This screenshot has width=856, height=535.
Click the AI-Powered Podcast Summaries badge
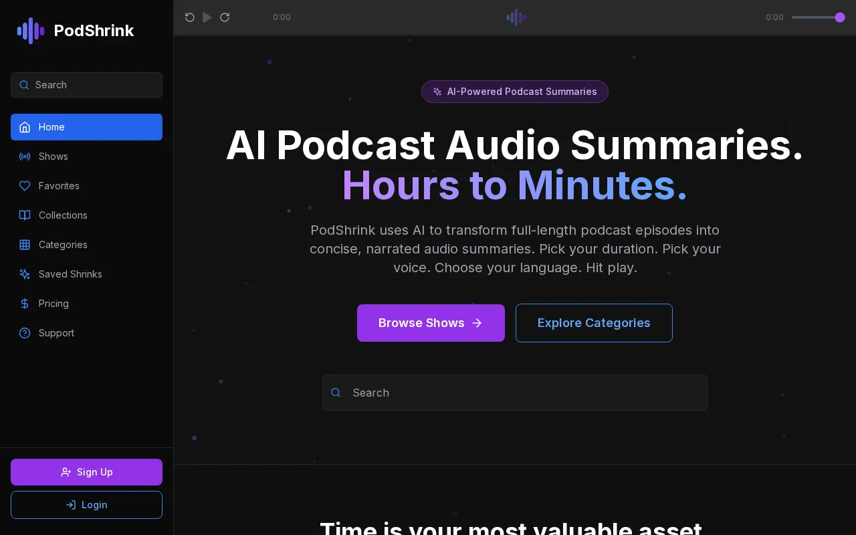pyautogui.click(x=515, y=92)
